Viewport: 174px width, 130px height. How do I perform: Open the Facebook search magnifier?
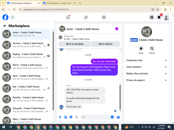point(13,17)
